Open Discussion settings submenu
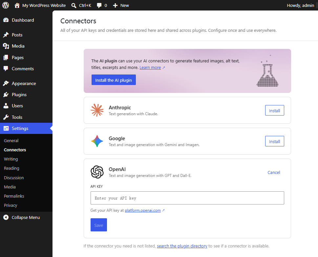 coord(14,178)
